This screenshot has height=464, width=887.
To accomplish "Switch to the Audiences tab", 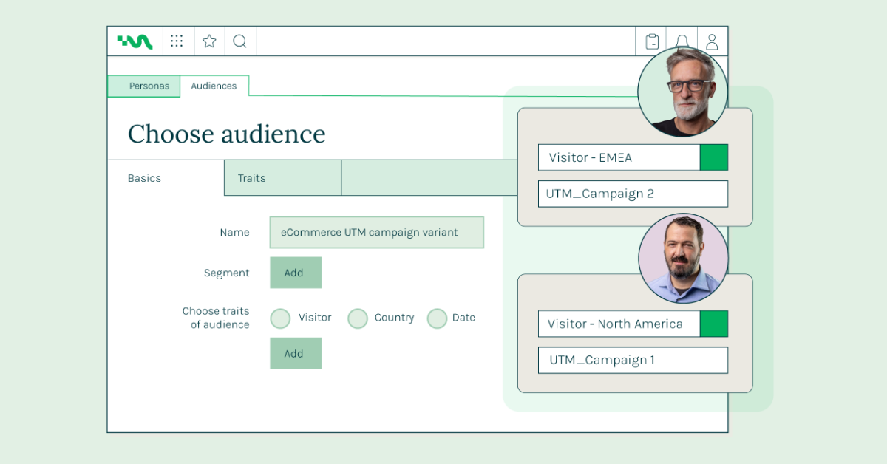I will point(214,86).
